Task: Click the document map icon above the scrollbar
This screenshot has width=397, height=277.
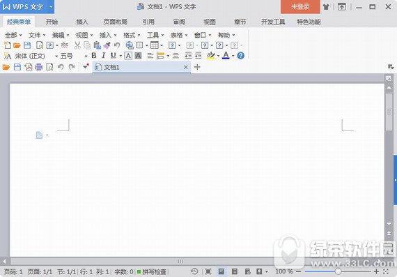Action: click(x=389, y=78)
